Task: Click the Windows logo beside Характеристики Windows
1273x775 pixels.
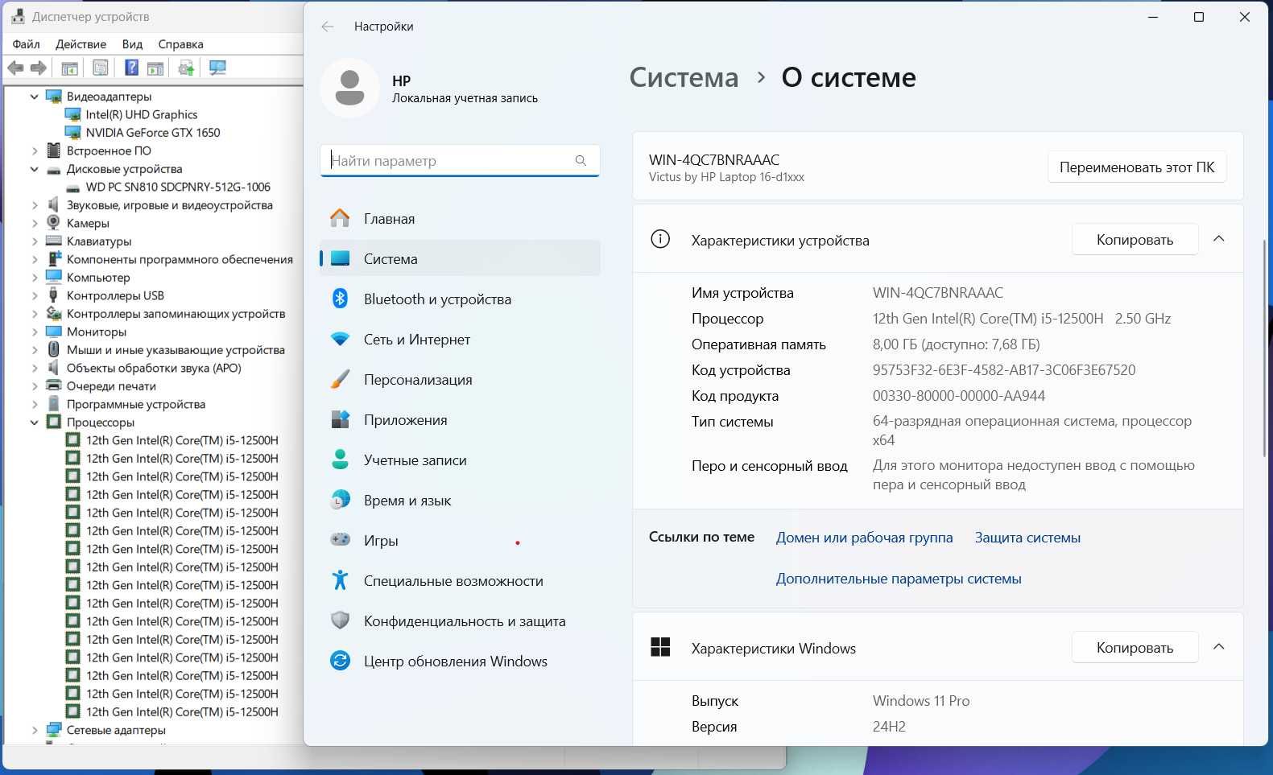Action: click(660, 647)
